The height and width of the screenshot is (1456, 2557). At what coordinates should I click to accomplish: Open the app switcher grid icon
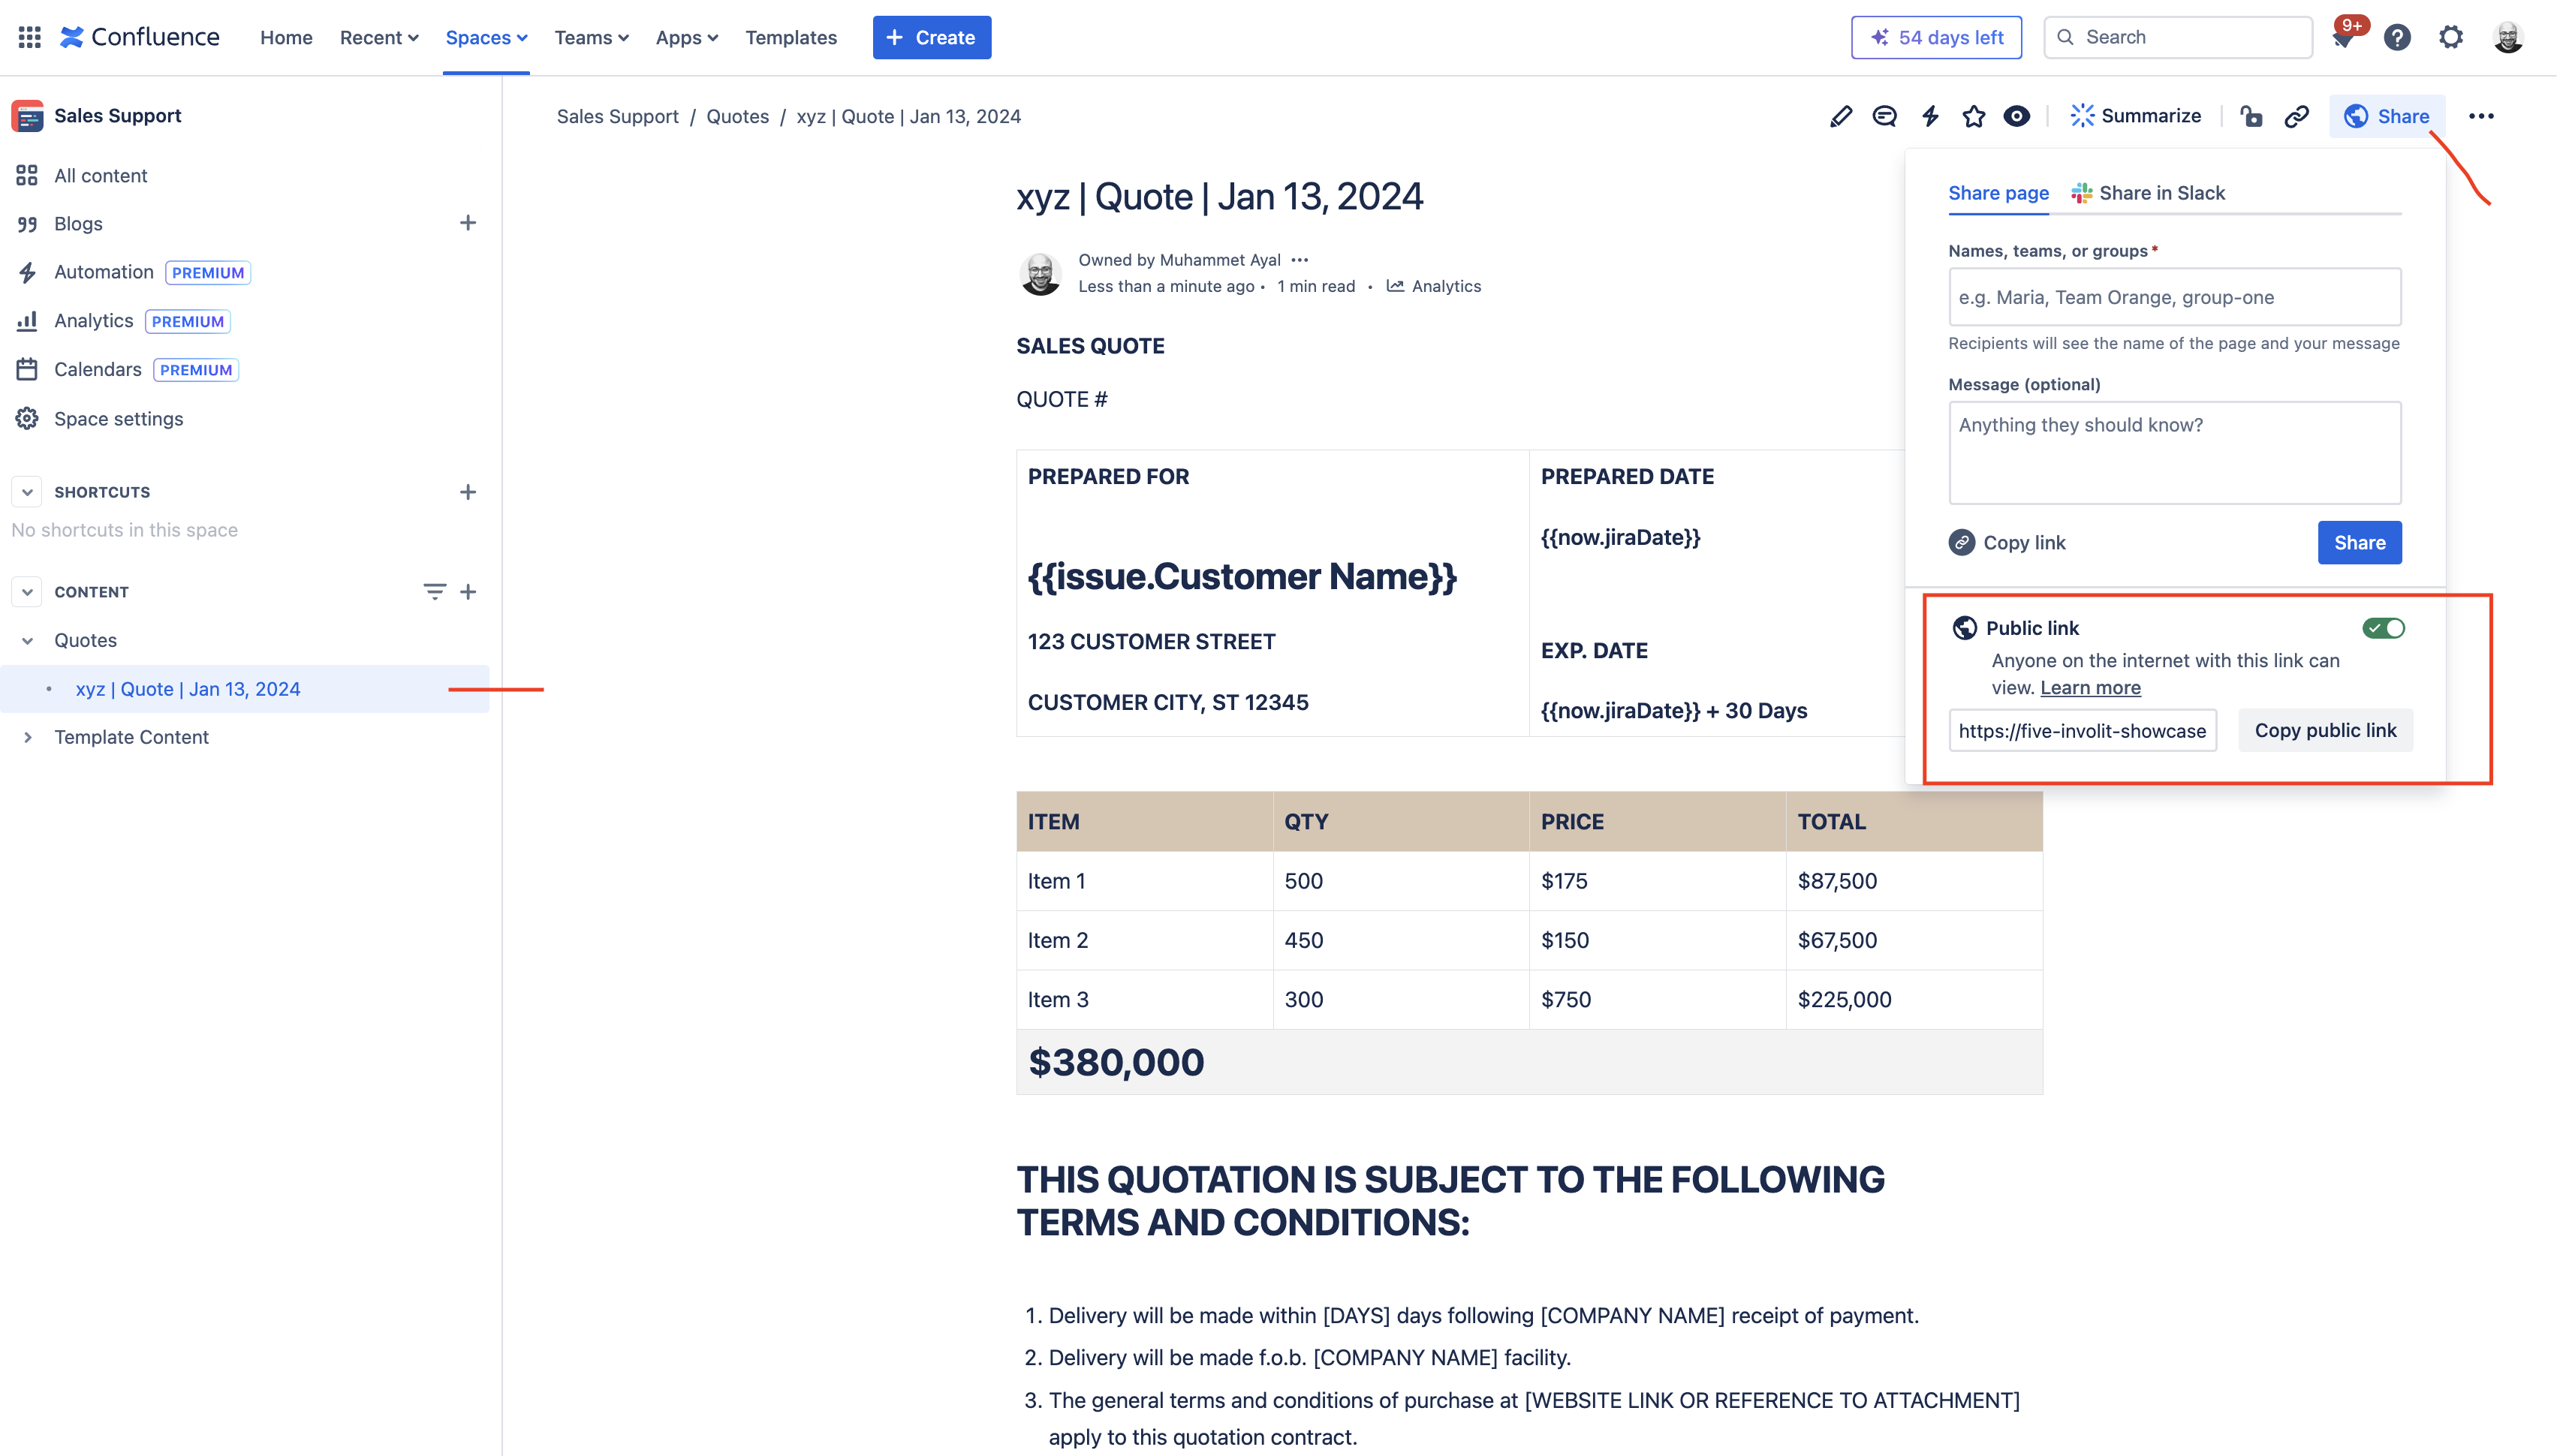pos(29,37)
